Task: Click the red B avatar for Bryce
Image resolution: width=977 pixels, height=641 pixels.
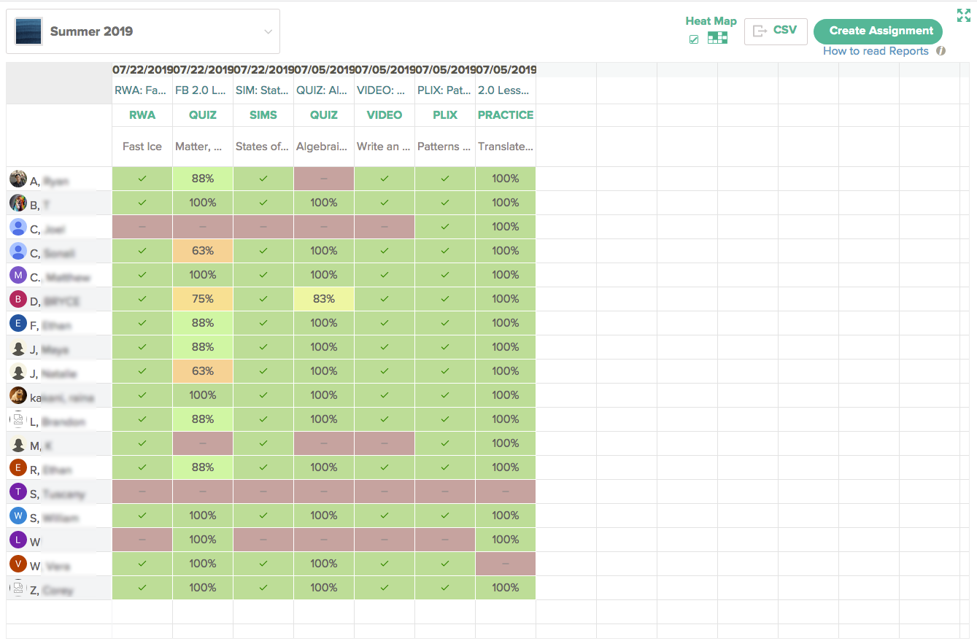Action: (18, 299)
